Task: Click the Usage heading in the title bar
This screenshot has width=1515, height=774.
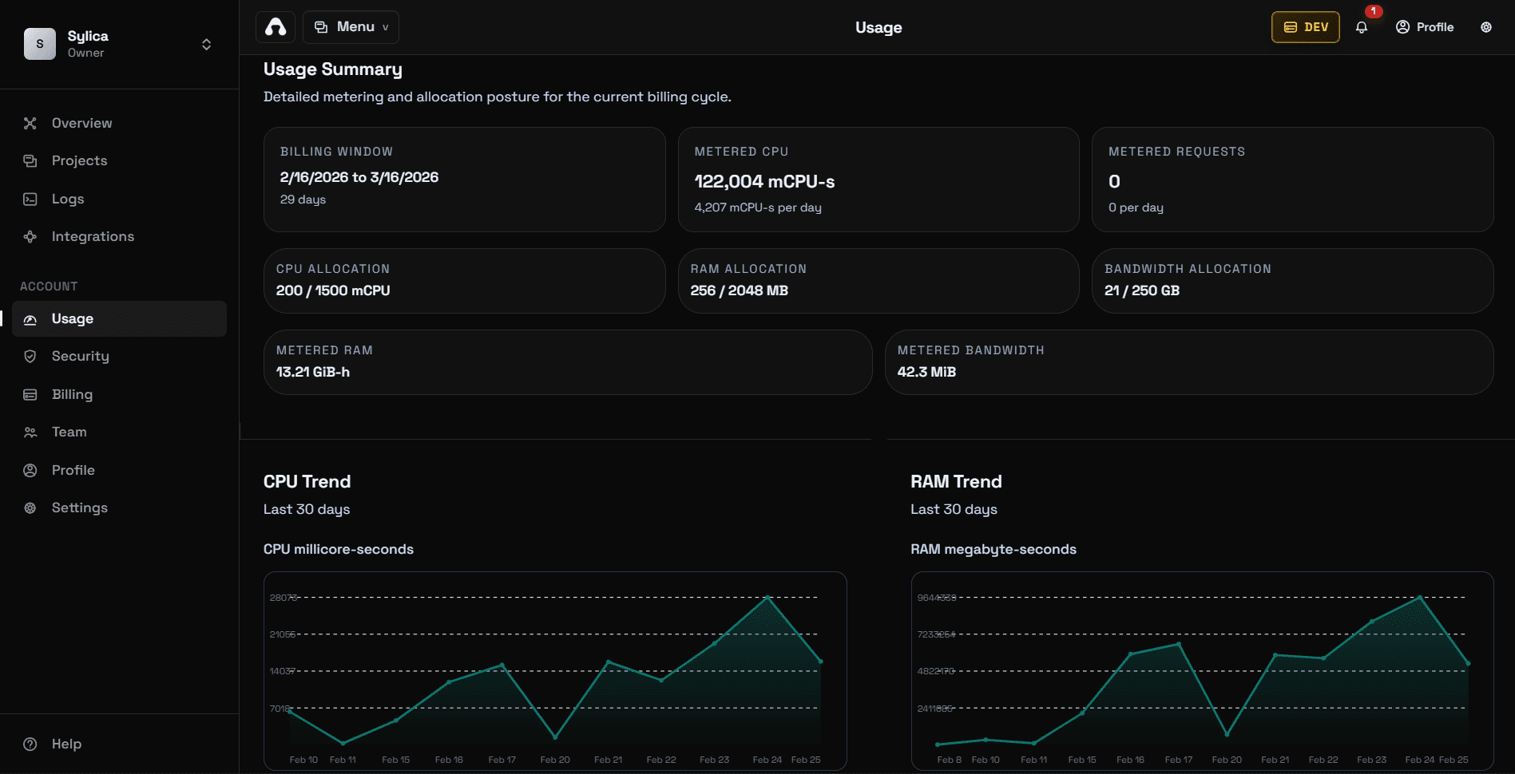Action: tap(878, 27)
